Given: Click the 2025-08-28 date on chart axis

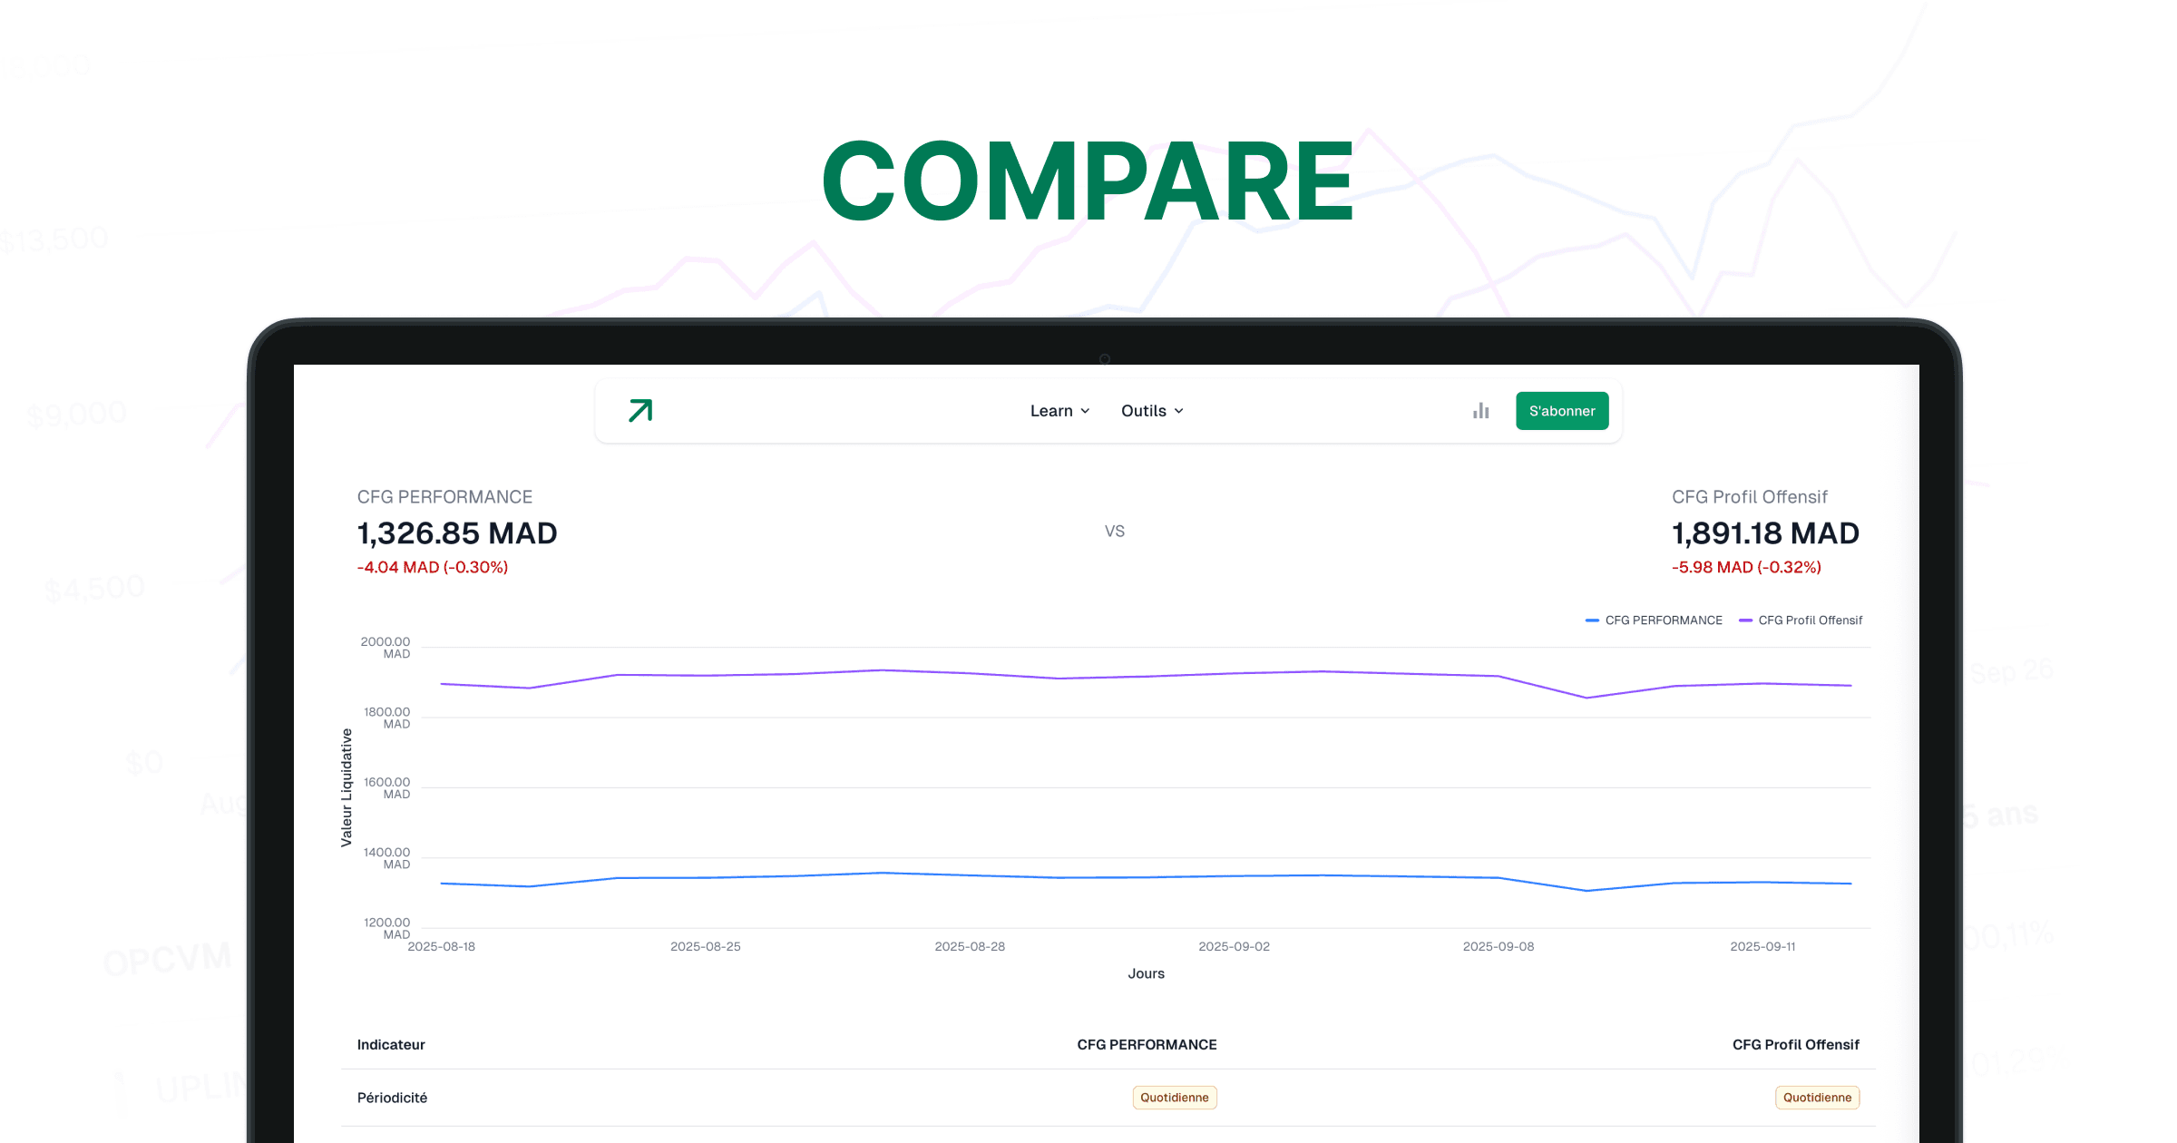Looking at the screenshot, I should (x=970, y=946).
